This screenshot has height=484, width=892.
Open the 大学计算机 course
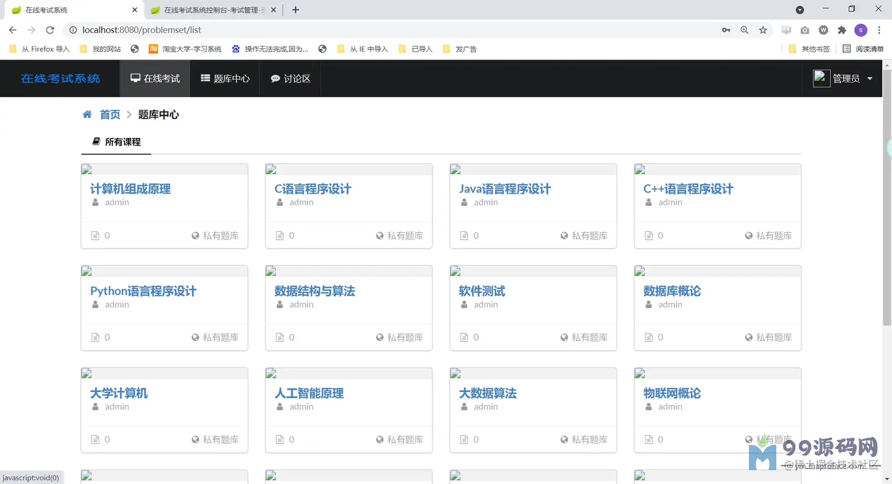[x=119, y=393]
